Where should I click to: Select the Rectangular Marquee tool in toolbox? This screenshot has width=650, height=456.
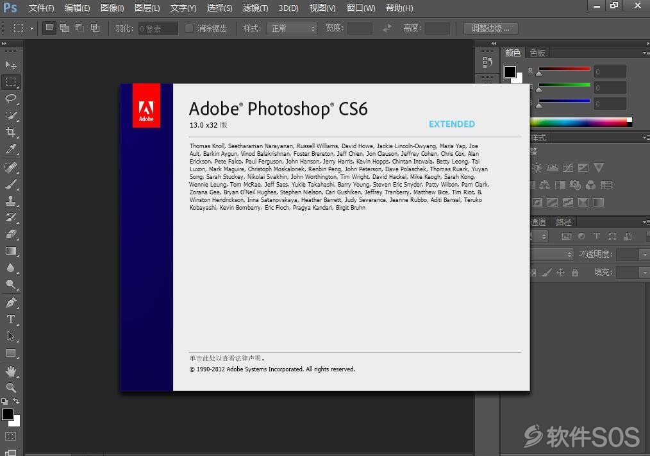coord(11,81)
